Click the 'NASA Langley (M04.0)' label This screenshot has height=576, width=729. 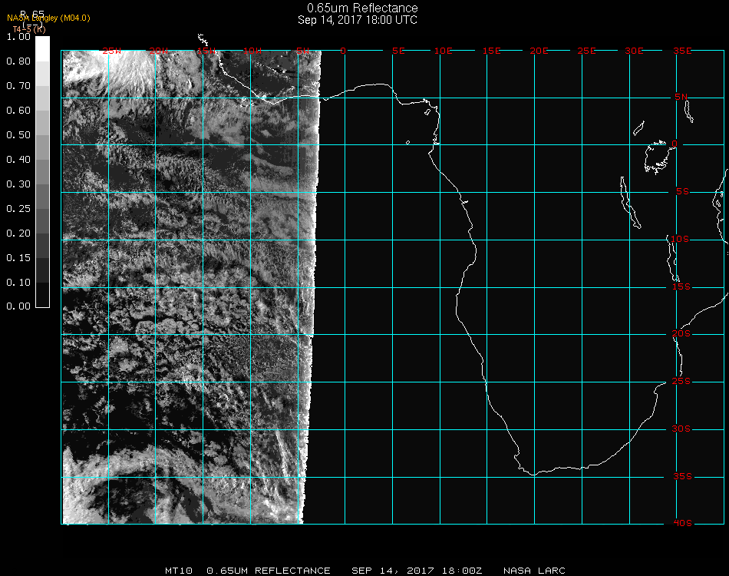(x=48, y=18)
